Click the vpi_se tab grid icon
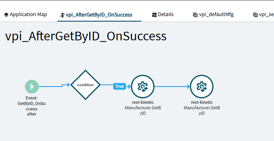Viewport: 274px width, 141px height. [255, 15]
